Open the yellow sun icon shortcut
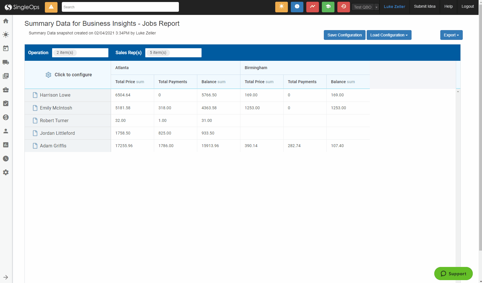Image resolution: width=482 pixels, height=283 pixels. coord(281,7)
